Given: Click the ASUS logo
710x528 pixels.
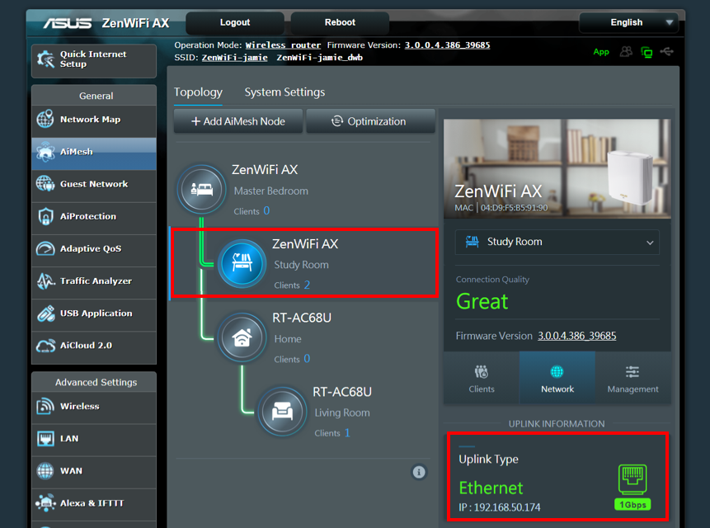Looking at the screenshot, I should coord(67,22).
